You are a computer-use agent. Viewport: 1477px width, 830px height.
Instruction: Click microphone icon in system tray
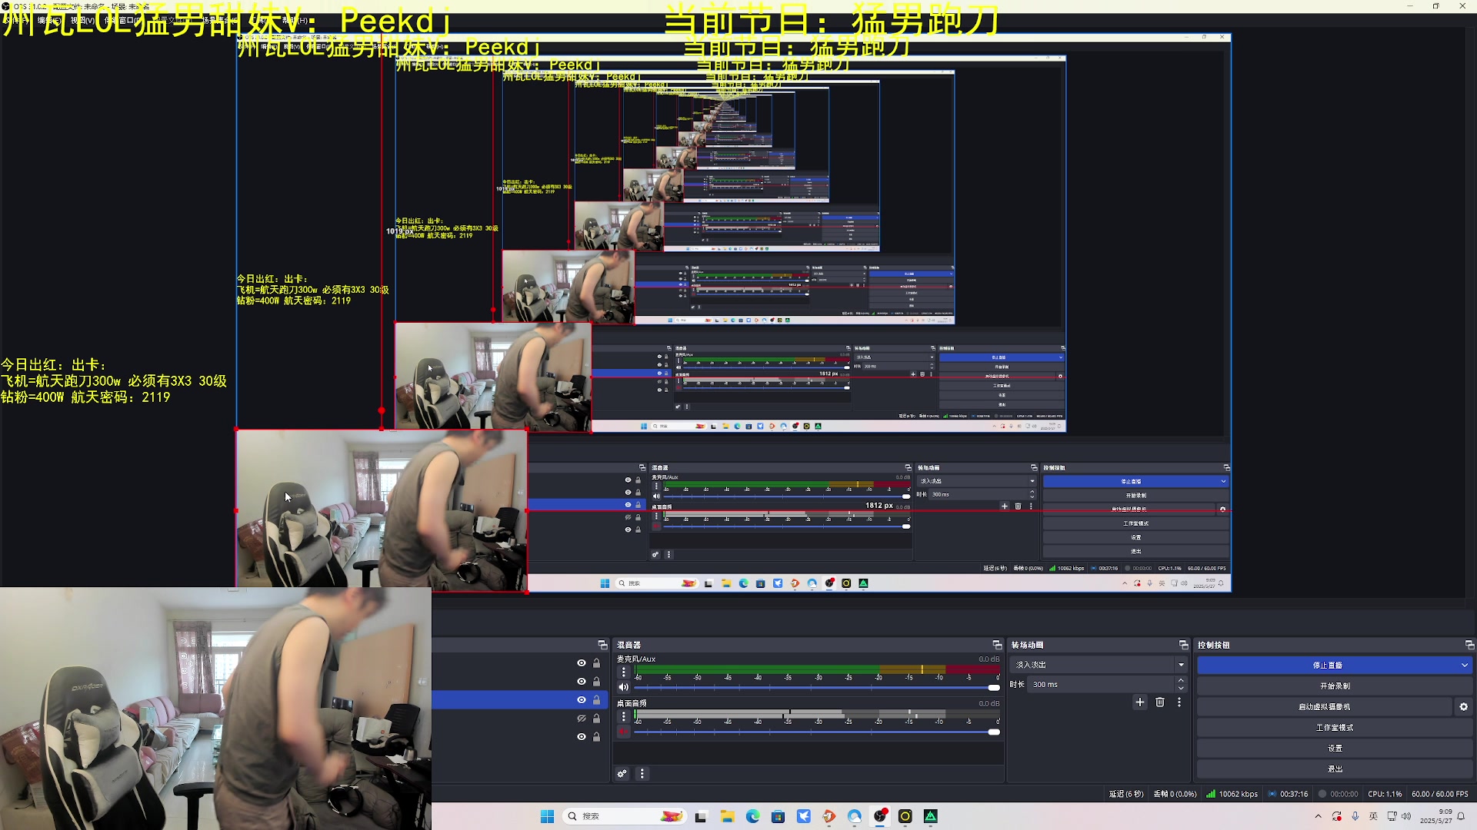point(1355,816)
